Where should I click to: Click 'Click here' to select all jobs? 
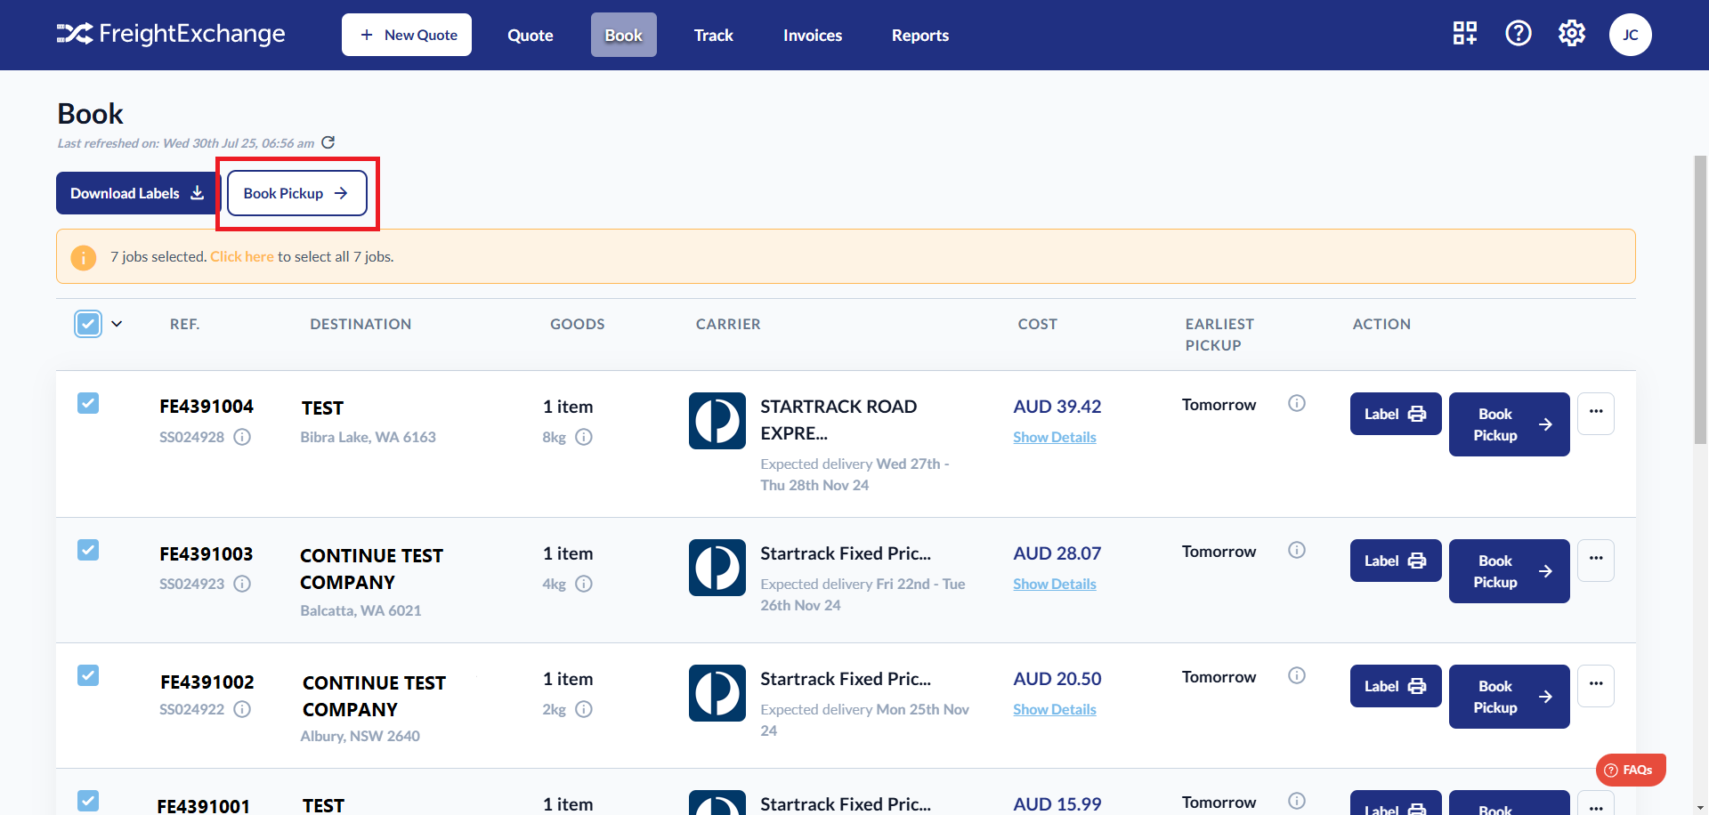[242, 257]
